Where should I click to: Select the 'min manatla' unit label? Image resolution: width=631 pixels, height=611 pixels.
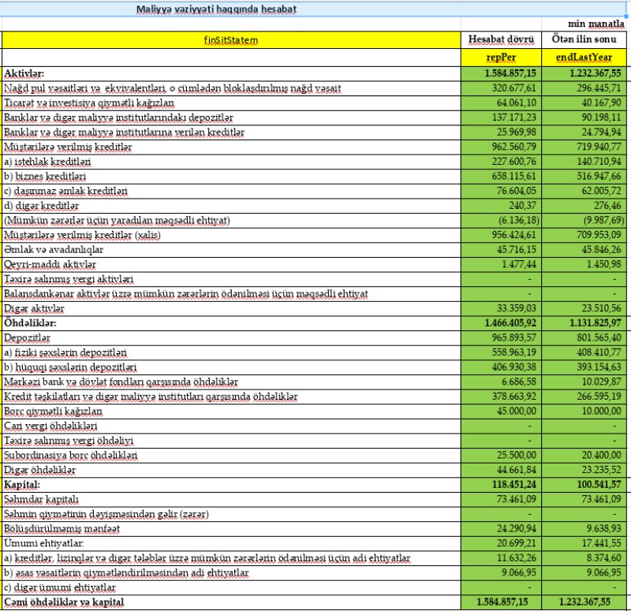tap(603, 24)
